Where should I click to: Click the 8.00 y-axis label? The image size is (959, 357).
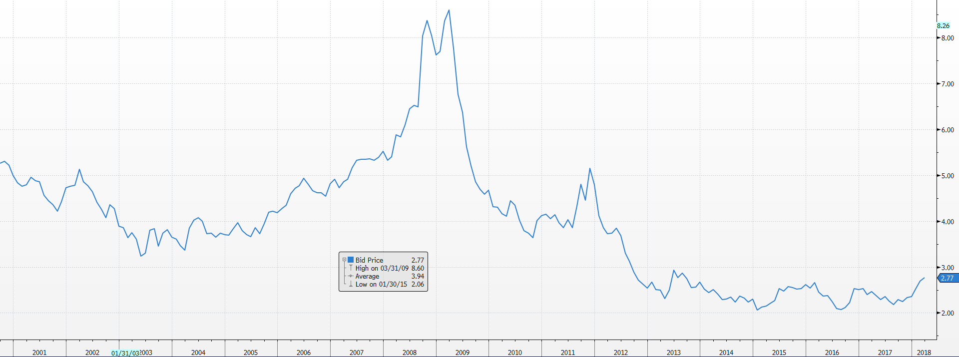[x=948, y=38]
